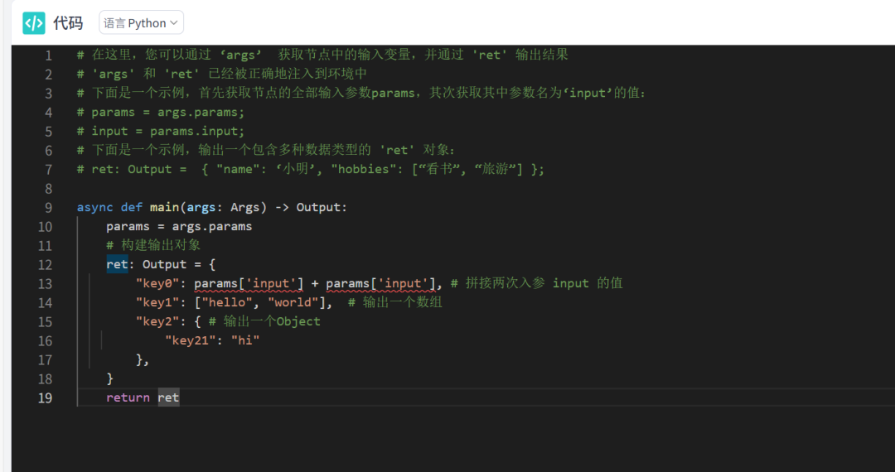The height and width of the screenshot is (472, 895).
Task: Click '# input = params.input;' comment on line 5
Action: tap(161, 131)
